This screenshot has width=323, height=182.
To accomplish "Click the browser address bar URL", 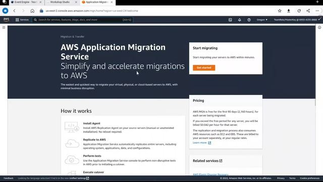I will 92,11.
